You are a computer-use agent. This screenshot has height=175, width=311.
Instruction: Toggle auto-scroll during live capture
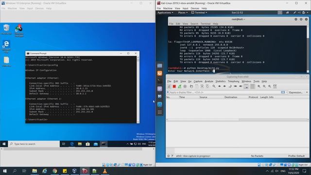(x=246, y=87)
